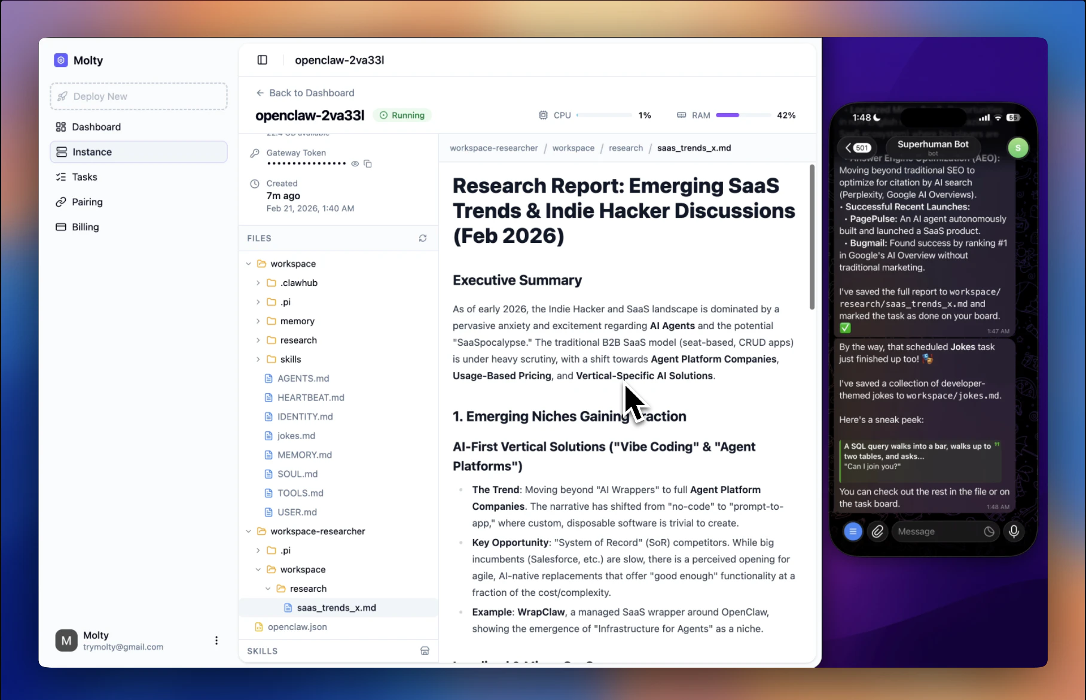
Task: Select Instance in sidebar
Action: [x=139, y=152]
